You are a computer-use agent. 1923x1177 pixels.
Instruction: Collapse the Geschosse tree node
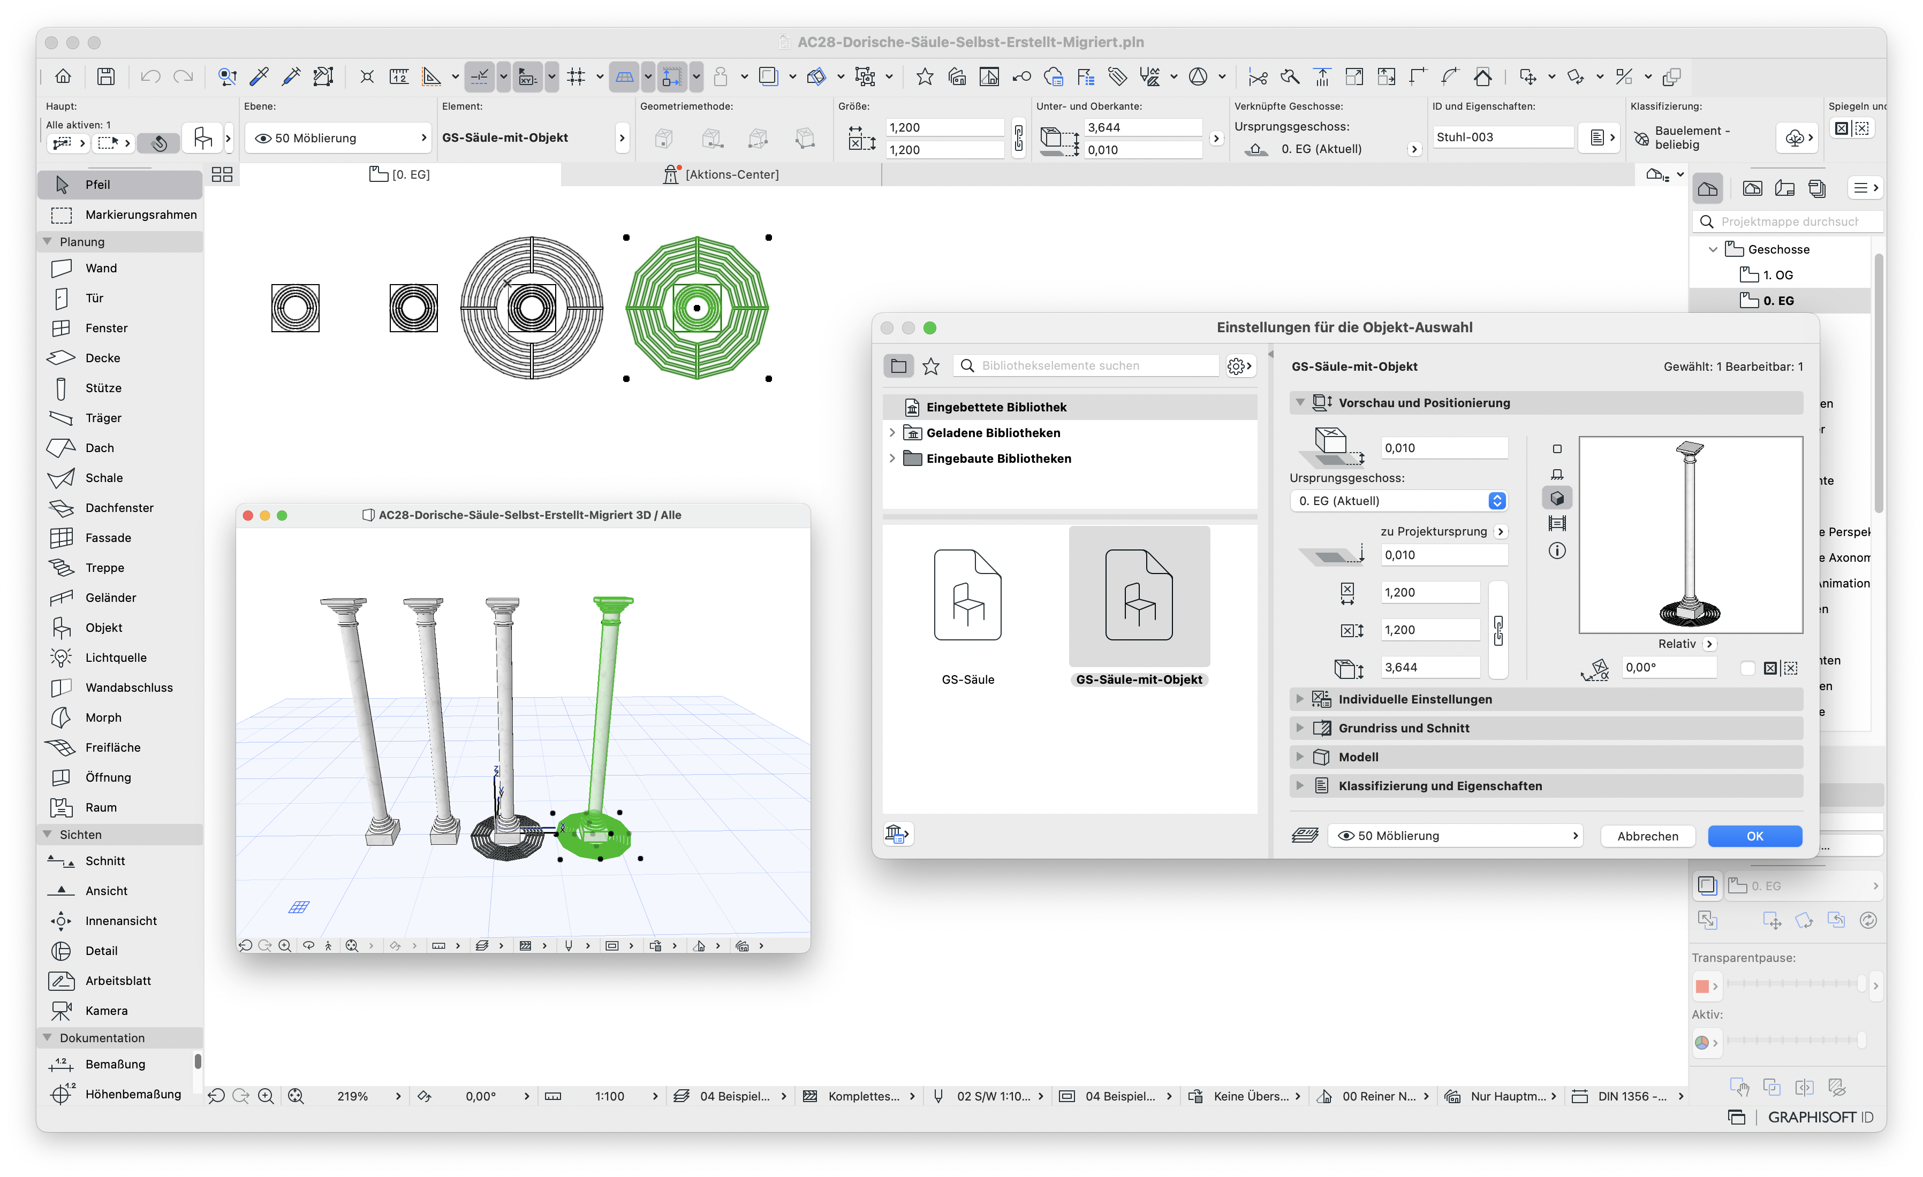pos(1714,250)
